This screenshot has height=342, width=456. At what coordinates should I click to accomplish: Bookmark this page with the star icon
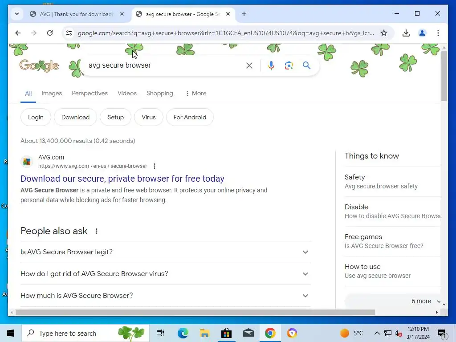(384, 33)
